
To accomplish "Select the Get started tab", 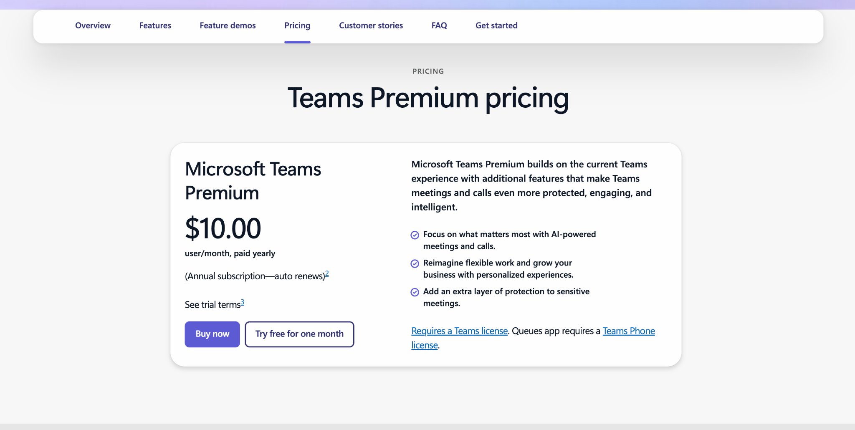I will (496, 25).
